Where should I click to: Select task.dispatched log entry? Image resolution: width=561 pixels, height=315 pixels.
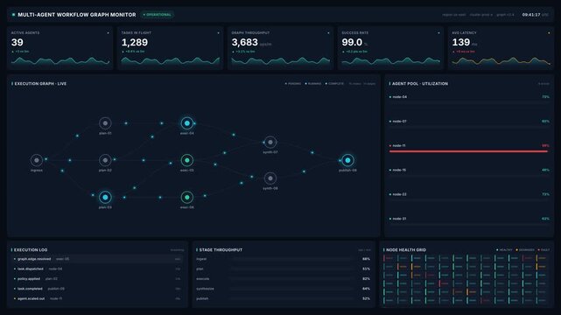point(97,269)
